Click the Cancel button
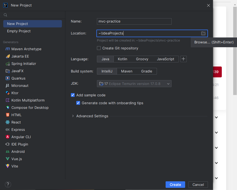This screenshot has width=237, height=190. click(x=198, y=185)
